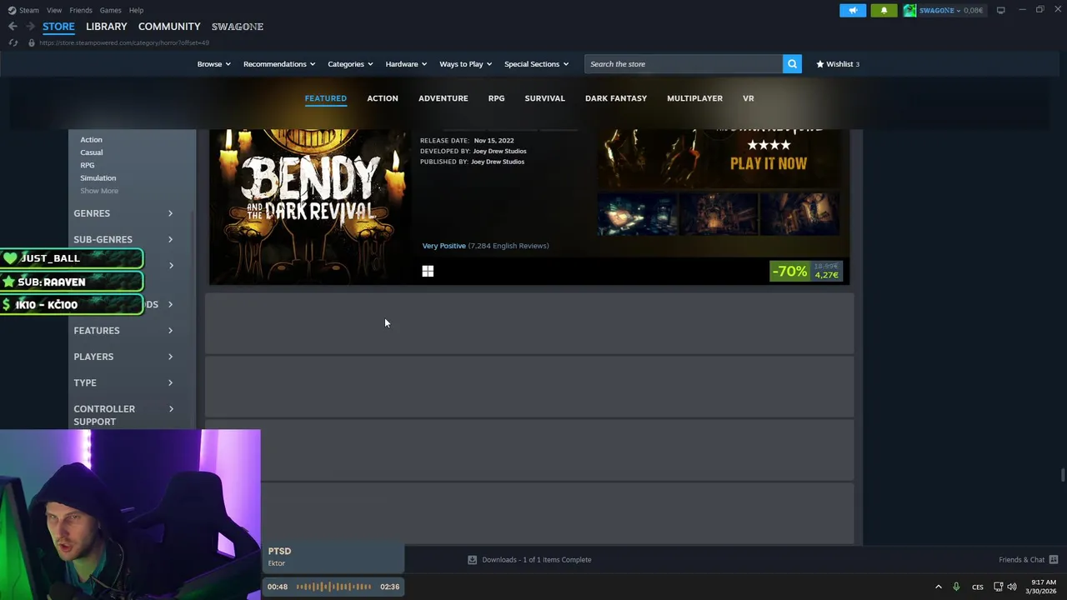Viewport: 1067px width, 600px height.
Task: Stop loading the store page
Action: pyautogui.click(x=13, y=42)
